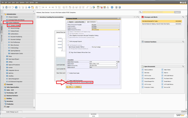Toggle Manage Item Cost per Warehouse checkbox
The width and height of the screenshot is (188, 118).
click(x=70, y=49)
